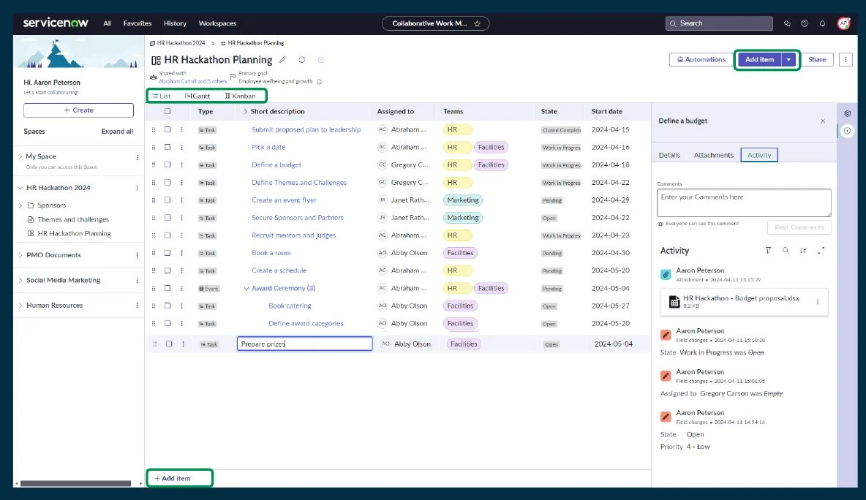The width and height of the screenshot is (866, 500).
Task: Open the Workspaces menu
Action: (x=218, y=23)
